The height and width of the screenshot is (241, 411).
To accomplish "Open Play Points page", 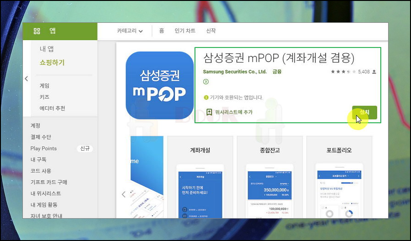I will 43,148.
